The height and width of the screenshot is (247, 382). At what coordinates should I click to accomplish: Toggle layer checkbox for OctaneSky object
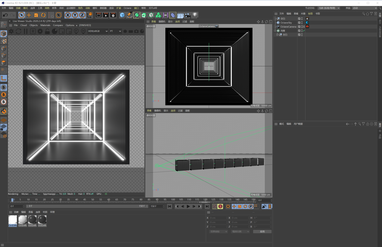click(299, 23)
